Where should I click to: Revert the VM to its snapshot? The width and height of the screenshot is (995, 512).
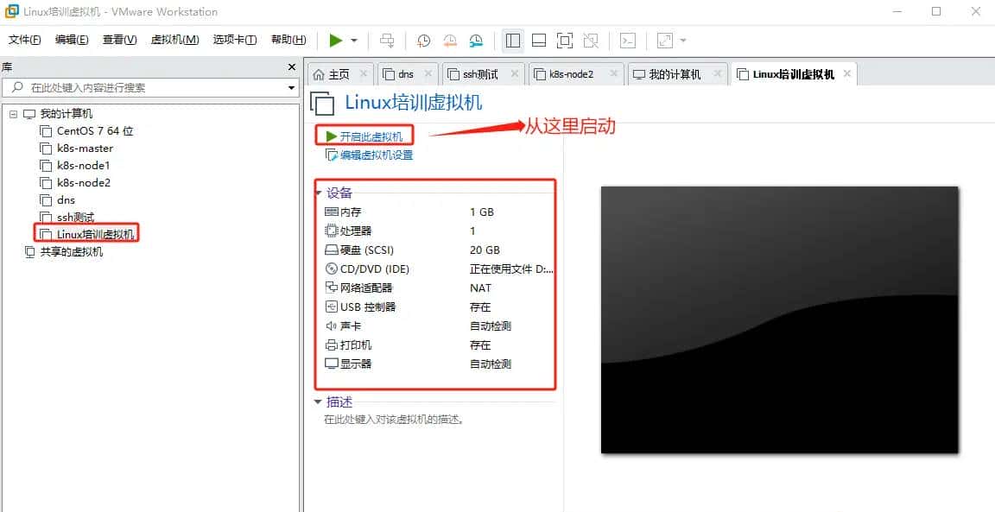coord(451,41)
